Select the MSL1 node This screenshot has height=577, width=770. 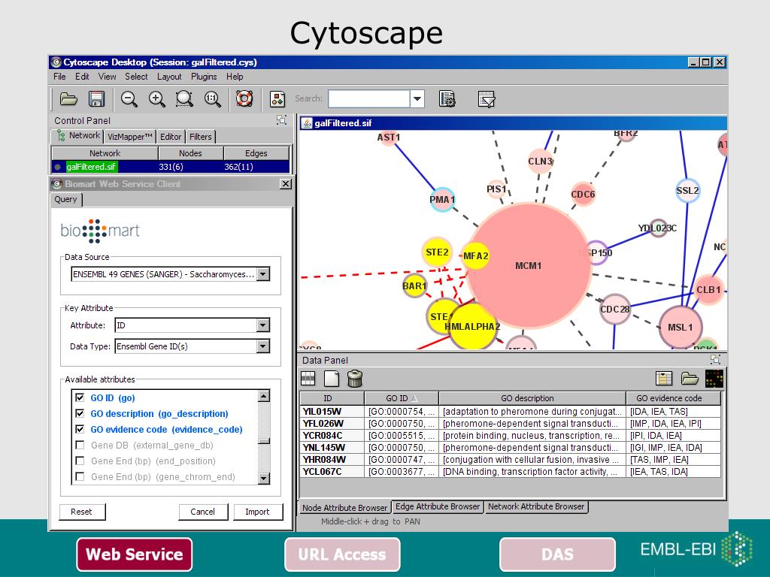(680, 328)
